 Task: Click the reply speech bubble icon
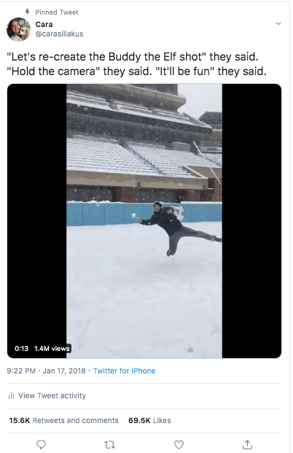41,444
